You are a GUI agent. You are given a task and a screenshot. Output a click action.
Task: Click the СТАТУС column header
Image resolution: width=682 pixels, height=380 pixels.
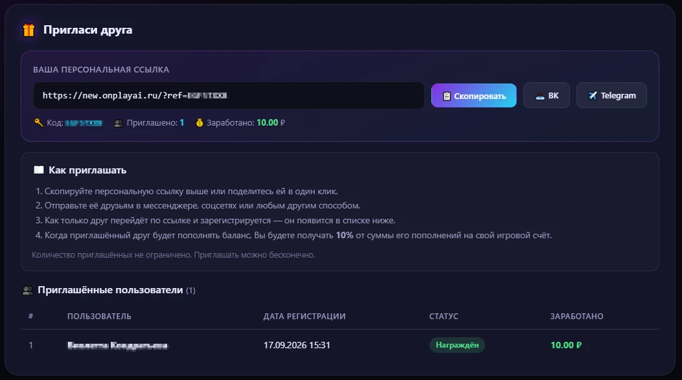coord(444,317)
